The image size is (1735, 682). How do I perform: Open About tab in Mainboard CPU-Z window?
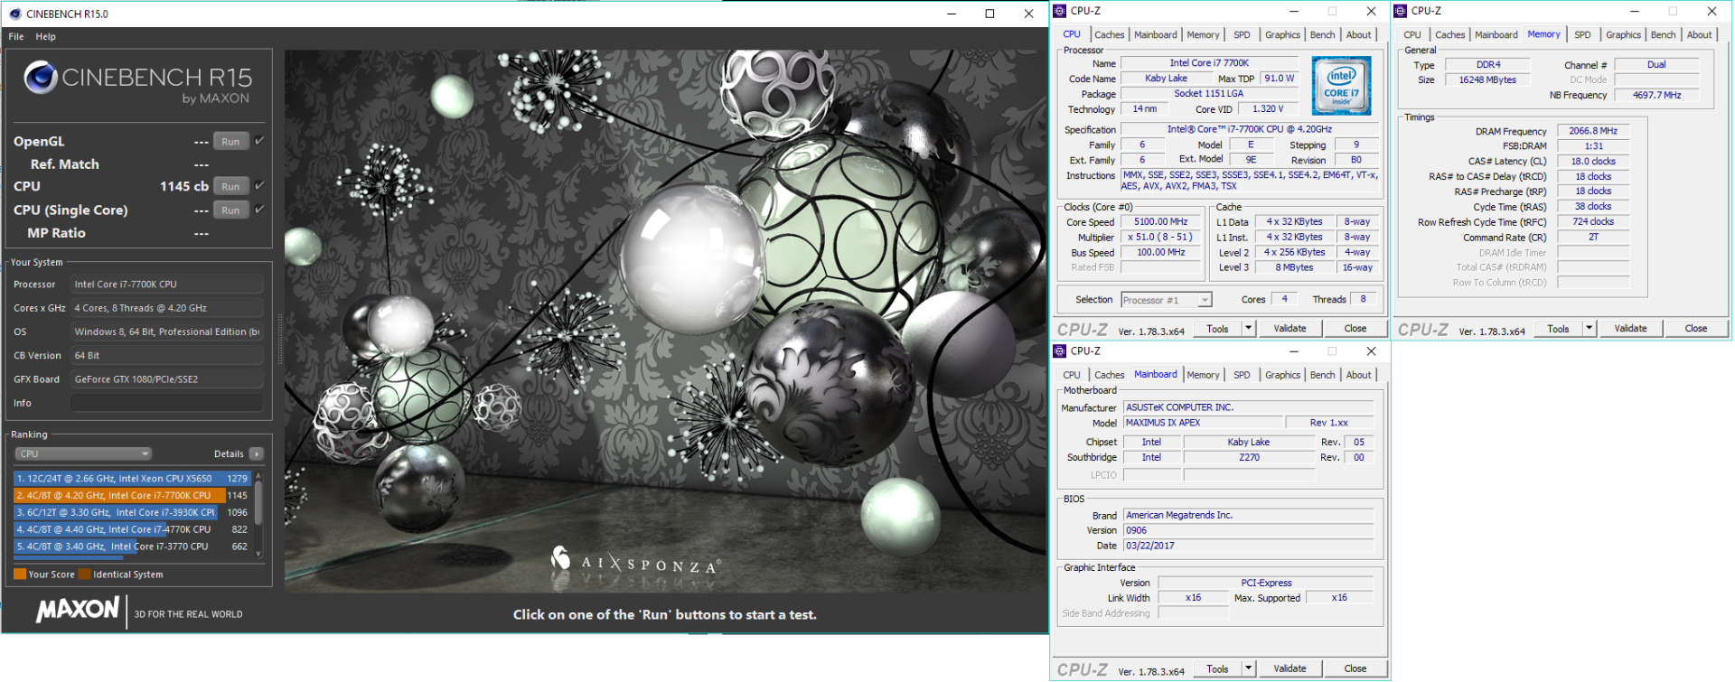point(1358,375)
